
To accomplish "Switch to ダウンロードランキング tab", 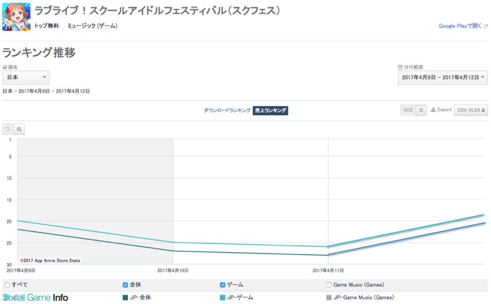I will 227,110.
